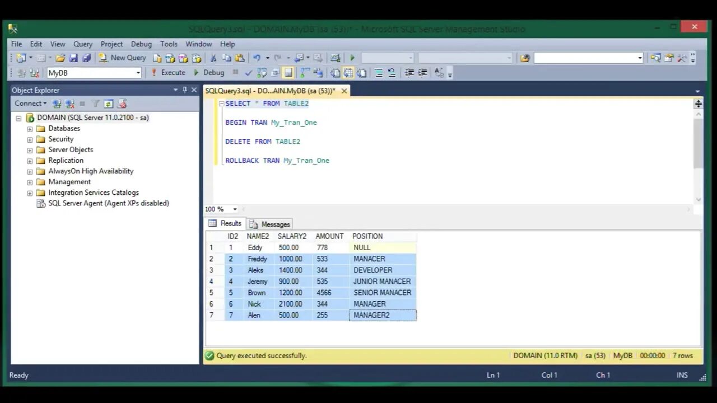Expand the Security folder
The width and height of the screenshot is (717, 403).
tap(30, 139)
